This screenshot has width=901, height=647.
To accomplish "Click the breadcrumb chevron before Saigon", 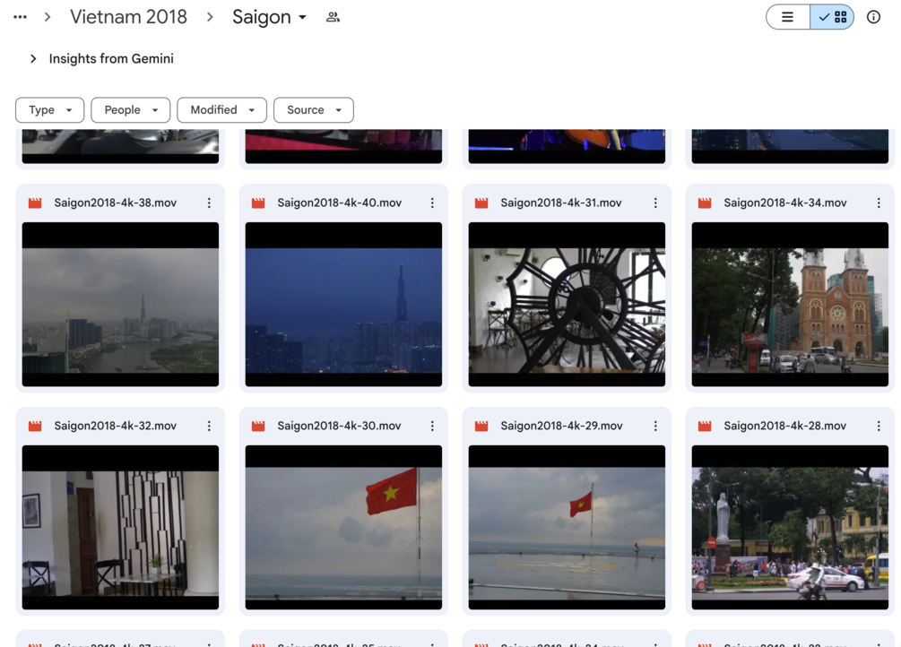I will 210,17.
